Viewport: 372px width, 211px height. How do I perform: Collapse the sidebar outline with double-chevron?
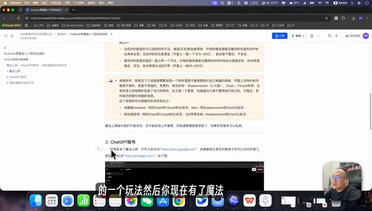(5, 48)
